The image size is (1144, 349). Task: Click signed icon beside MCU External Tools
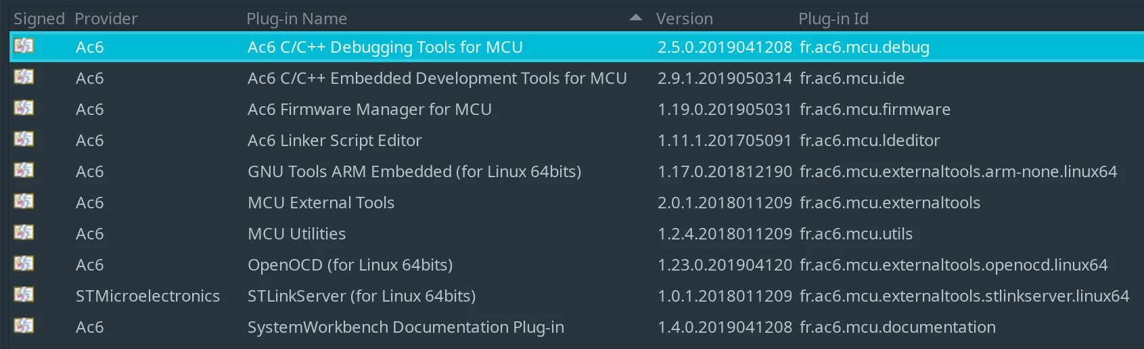click(24, 202)
